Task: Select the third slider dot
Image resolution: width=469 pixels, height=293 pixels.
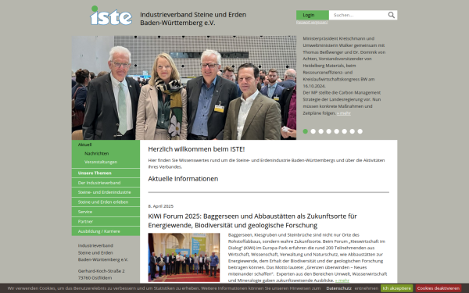Action: tap(321, 131)
